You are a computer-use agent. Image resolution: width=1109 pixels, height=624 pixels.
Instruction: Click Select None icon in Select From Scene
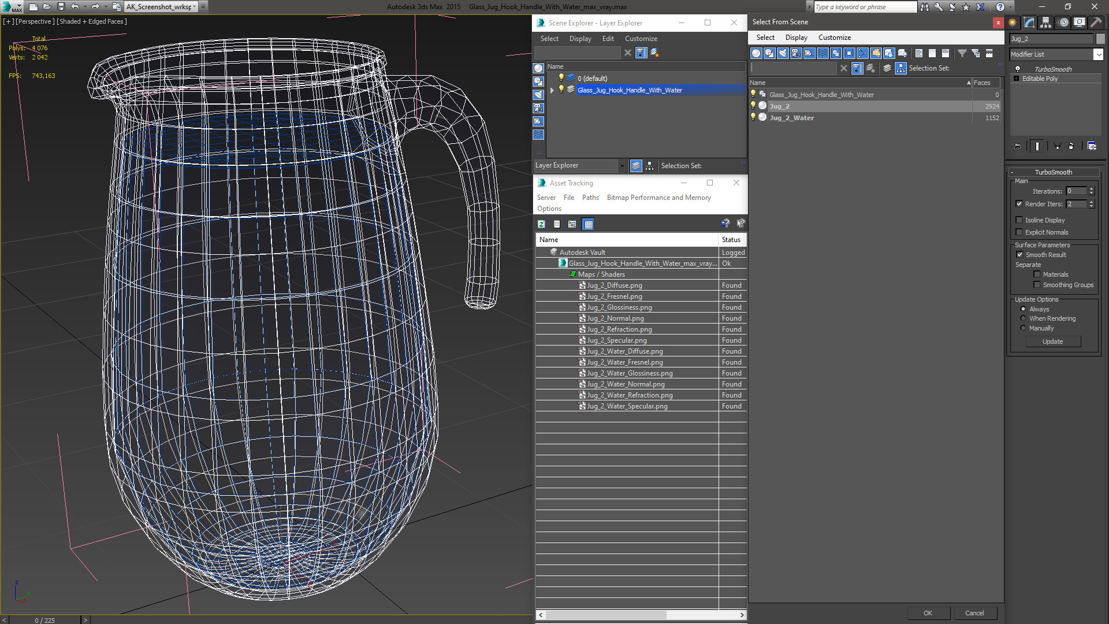[932, 53]
